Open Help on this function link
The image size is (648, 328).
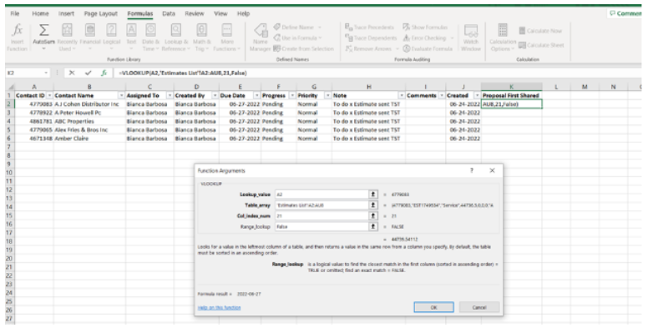coord(219,307)
